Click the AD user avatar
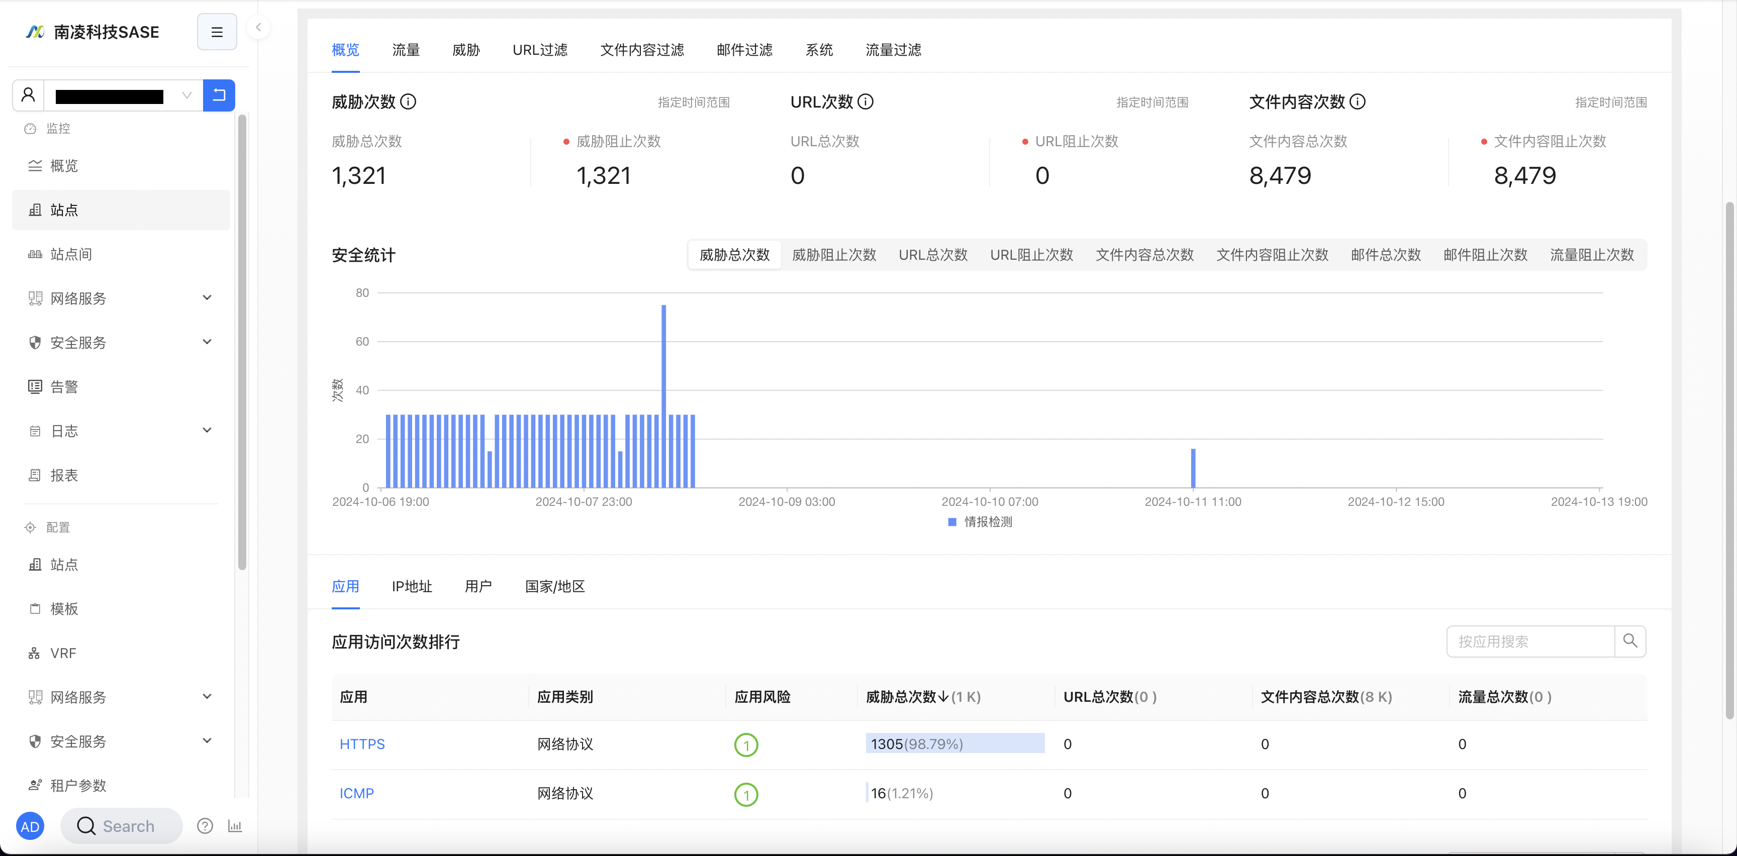The image size is (1737, 856). [x=30, y=826]
